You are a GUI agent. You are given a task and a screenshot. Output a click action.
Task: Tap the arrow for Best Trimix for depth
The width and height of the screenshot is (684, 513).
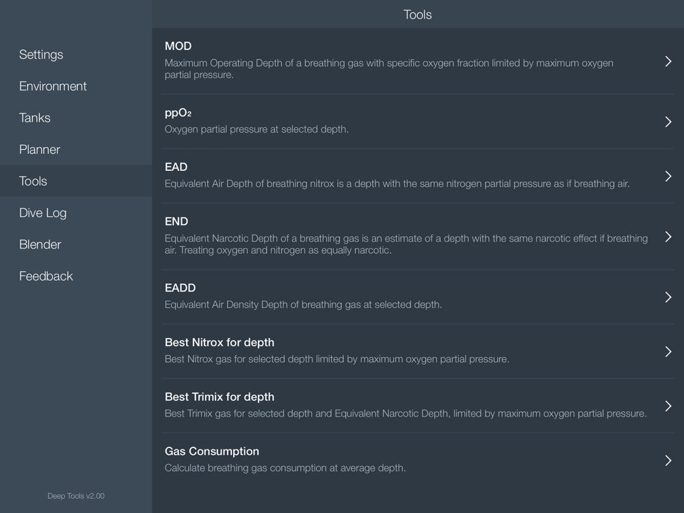pyautogui.click(x=668, y=406)
